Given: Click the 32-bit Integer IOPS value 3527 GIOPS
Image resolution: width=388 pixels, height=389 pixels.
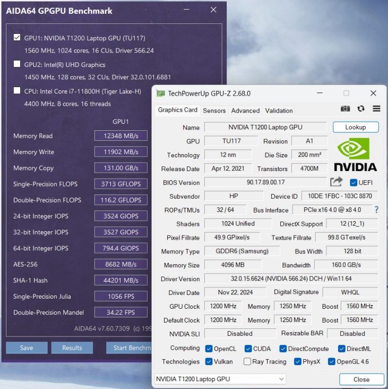Looking at the screenshot, I should coord(121,232).
